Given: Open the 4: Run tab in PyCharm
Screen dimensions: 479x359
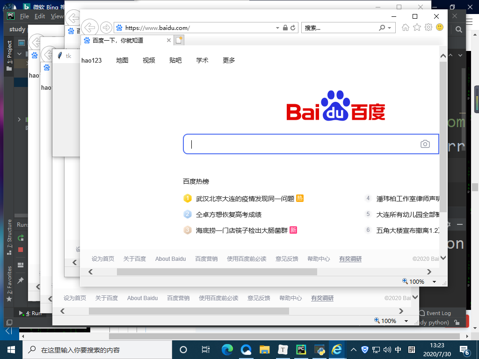Looking at the screenshot, I should 30,313.
